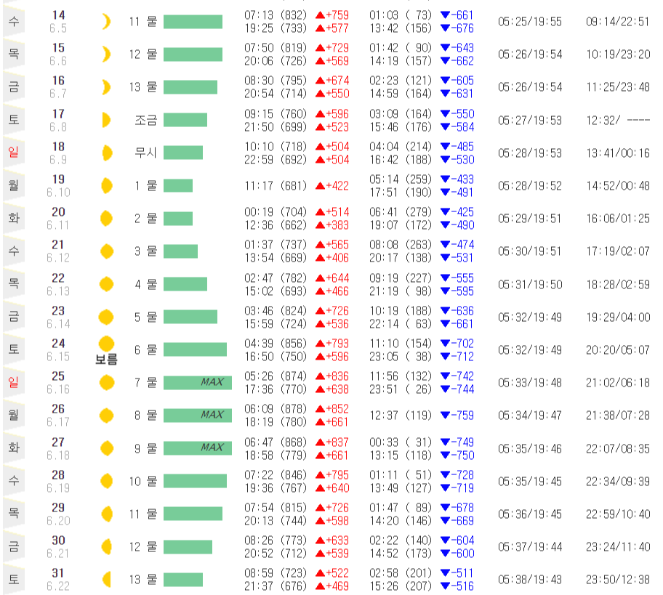The image size is (663, 595).
Task: Click high tide time 06:09 (878)
Action: [x=276, y=409]
